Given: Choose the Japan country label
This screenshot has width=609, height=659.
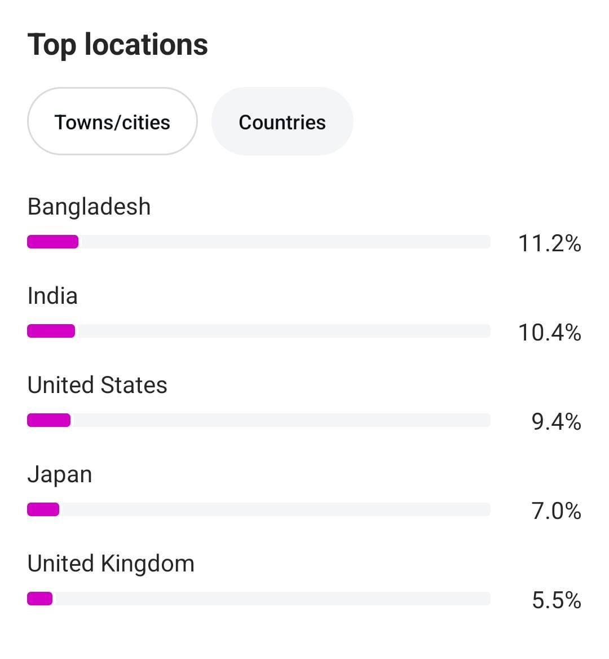Looking at the screenshot, I should click(x=59, y=474).
